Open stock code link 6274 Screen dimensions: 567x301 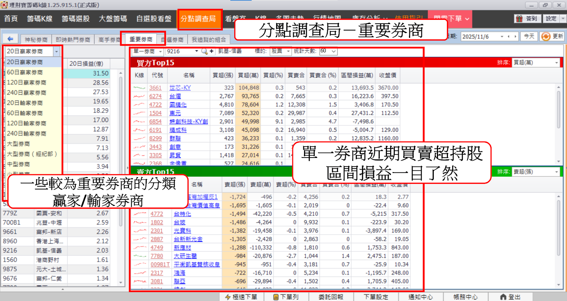click(155, 96)
